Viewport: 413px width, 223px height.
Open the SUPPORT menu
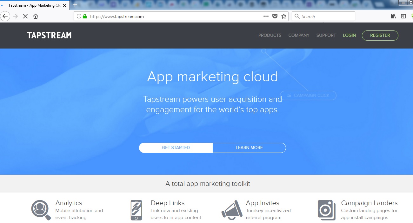pyautogui.click(x=326, y=35)
